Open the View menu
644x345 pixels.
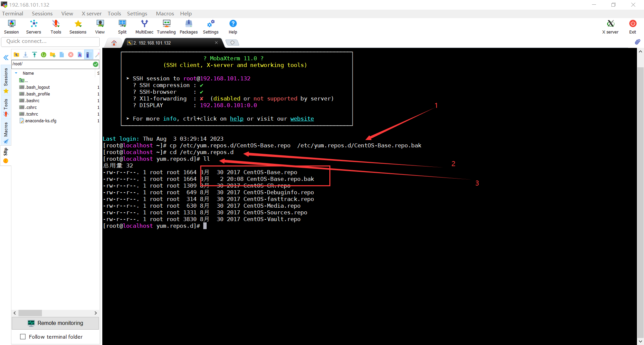pos(67,13)
